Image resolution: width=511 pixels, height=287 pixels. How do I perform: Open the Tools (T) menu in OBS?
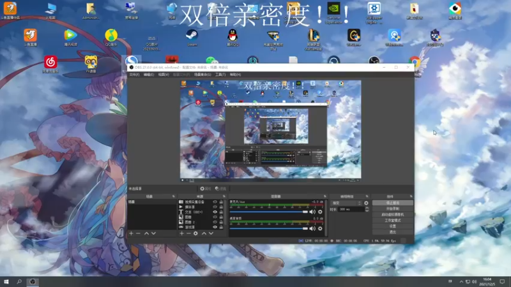pyautogui.click(x=220, y=75)
